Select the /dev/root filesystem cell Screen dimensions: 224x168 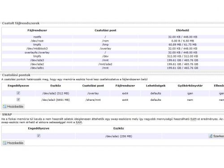click(37, 41)
